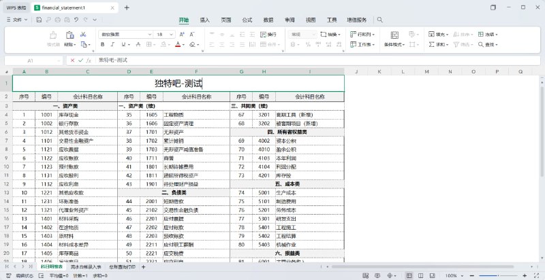Screen dimensions: 545x280
Task: Toggle 换行 wrap text
Action: (x=268, y=34)
